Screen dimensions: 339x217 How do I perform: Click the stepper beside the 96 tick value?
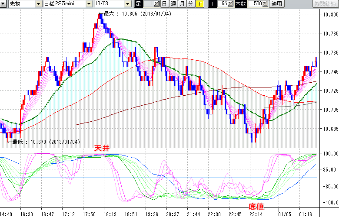(230, 4)
